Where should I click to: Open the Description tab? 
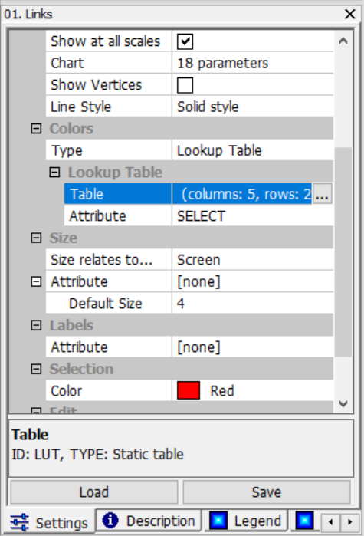coord(149,521)
